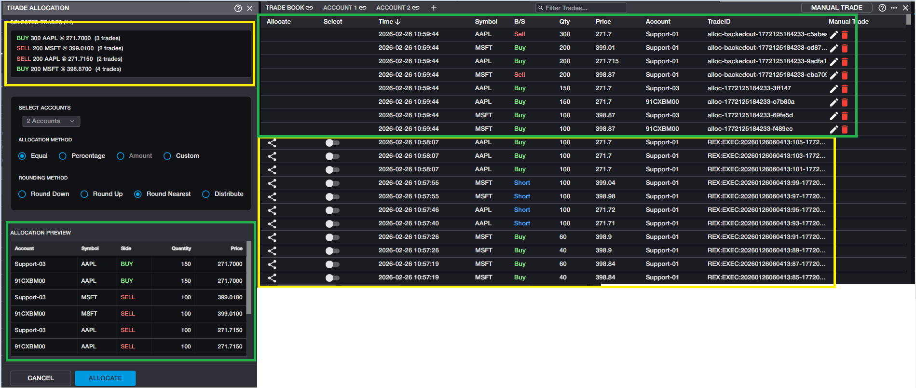
Task: Click pencil icon on 91CXBM00 AAPL Buy 150 row
Action: click(833, 102)
